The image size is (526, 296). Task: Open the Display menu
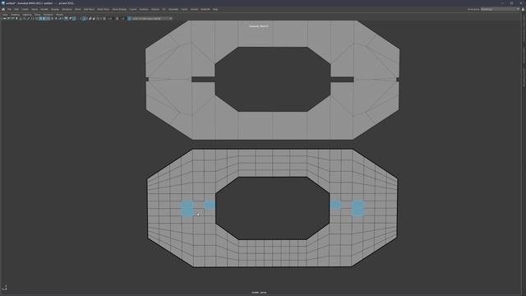point(55,9)
